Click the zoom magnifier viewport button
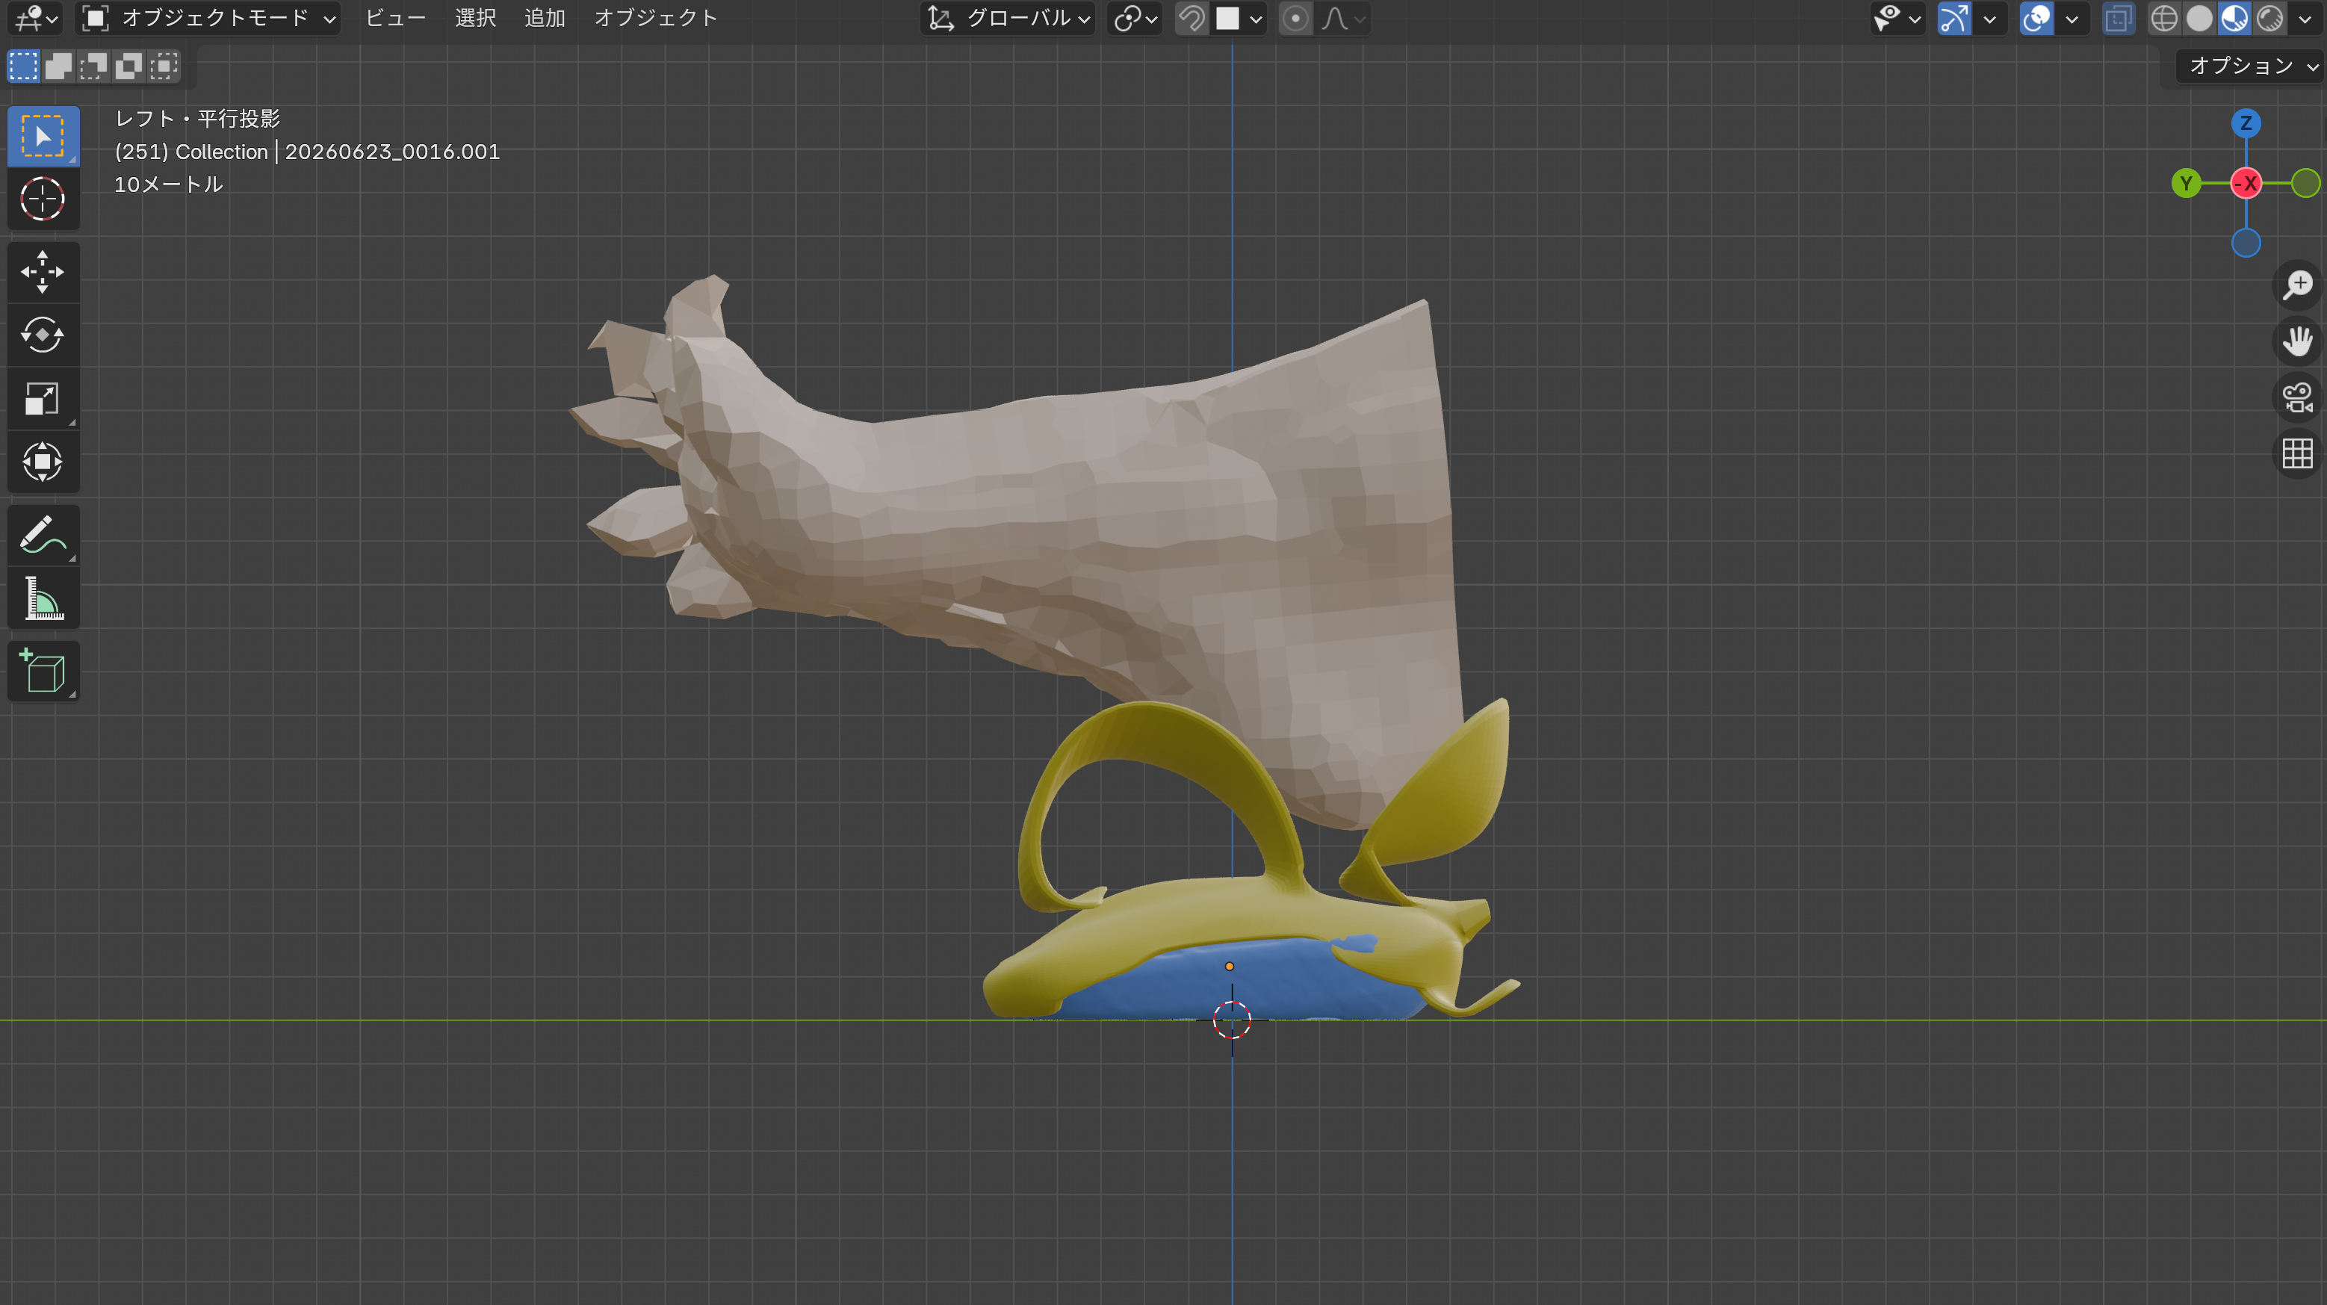2327x1305 pixels. coord(2297,285)
